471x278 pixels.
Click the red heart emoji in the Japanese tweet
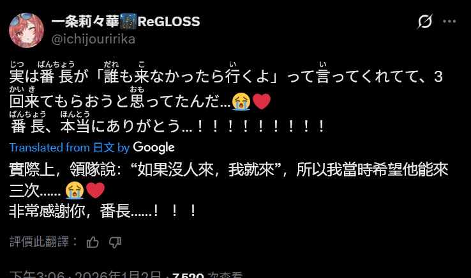(262, 102)
